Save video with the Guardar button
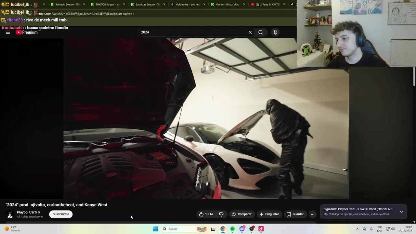This screenshot has width=416, height=234. tap(295, 214)
